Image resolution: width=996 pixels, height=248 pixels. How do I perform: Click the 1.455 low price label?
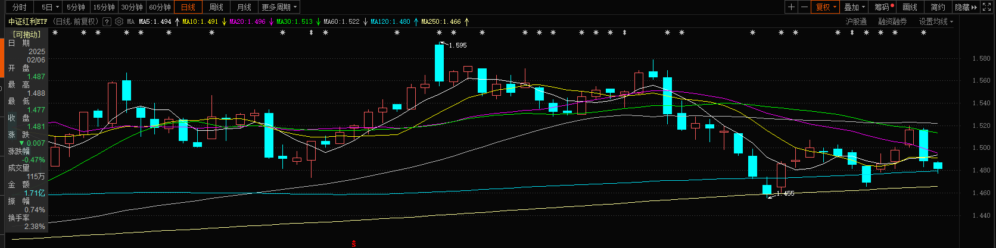[x=785, y=193]
